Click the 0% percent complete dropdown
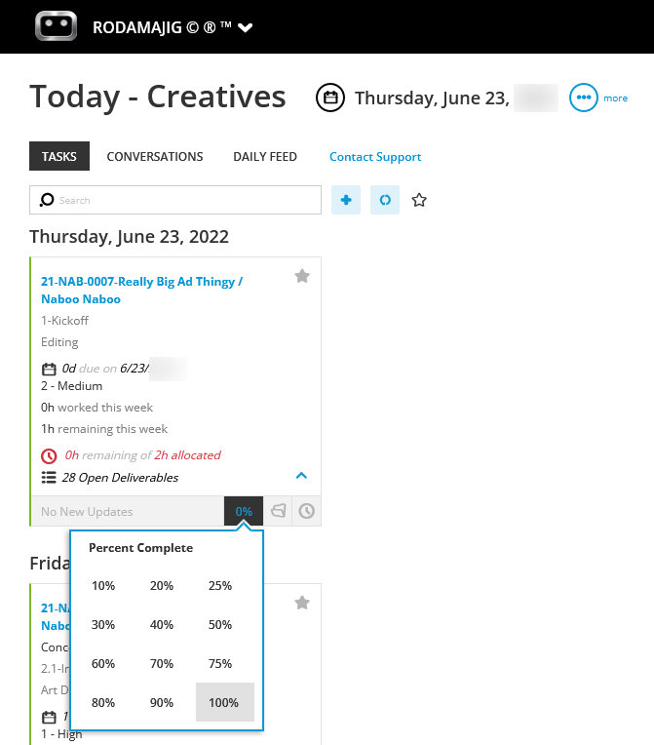The height and width of the screenshot is (745, 654). [x=244, y=511]
